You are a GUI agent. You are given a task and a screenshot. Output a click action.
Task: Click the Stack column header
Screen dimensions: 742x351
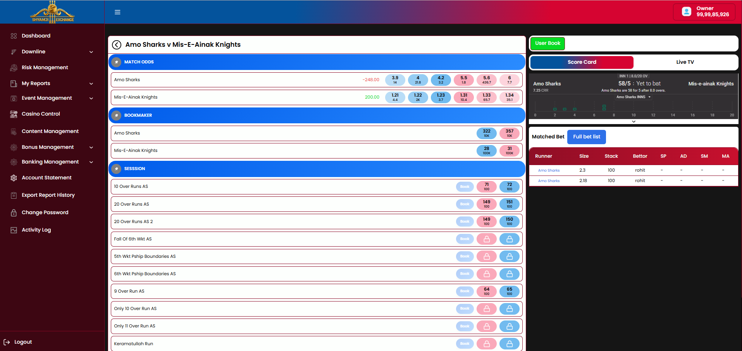611,157
